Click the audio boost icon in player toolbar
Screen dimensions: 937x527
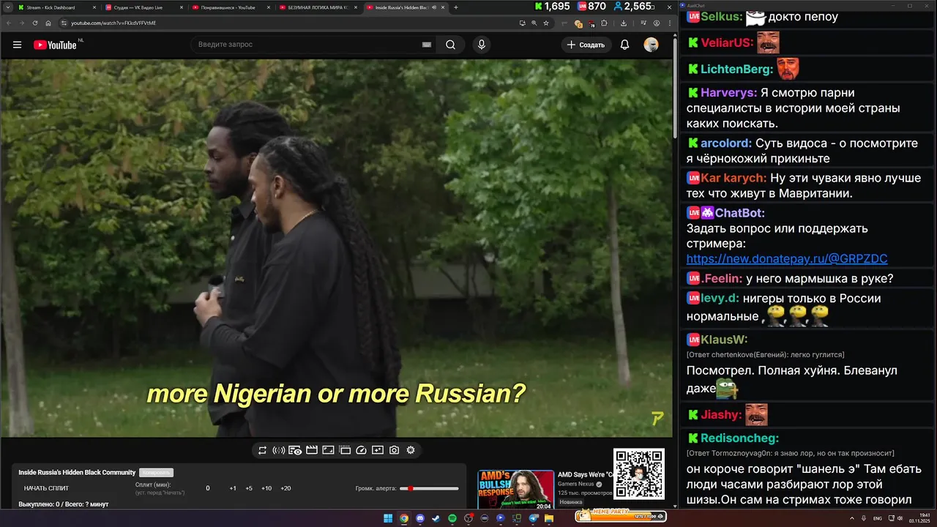coord(278,450)
